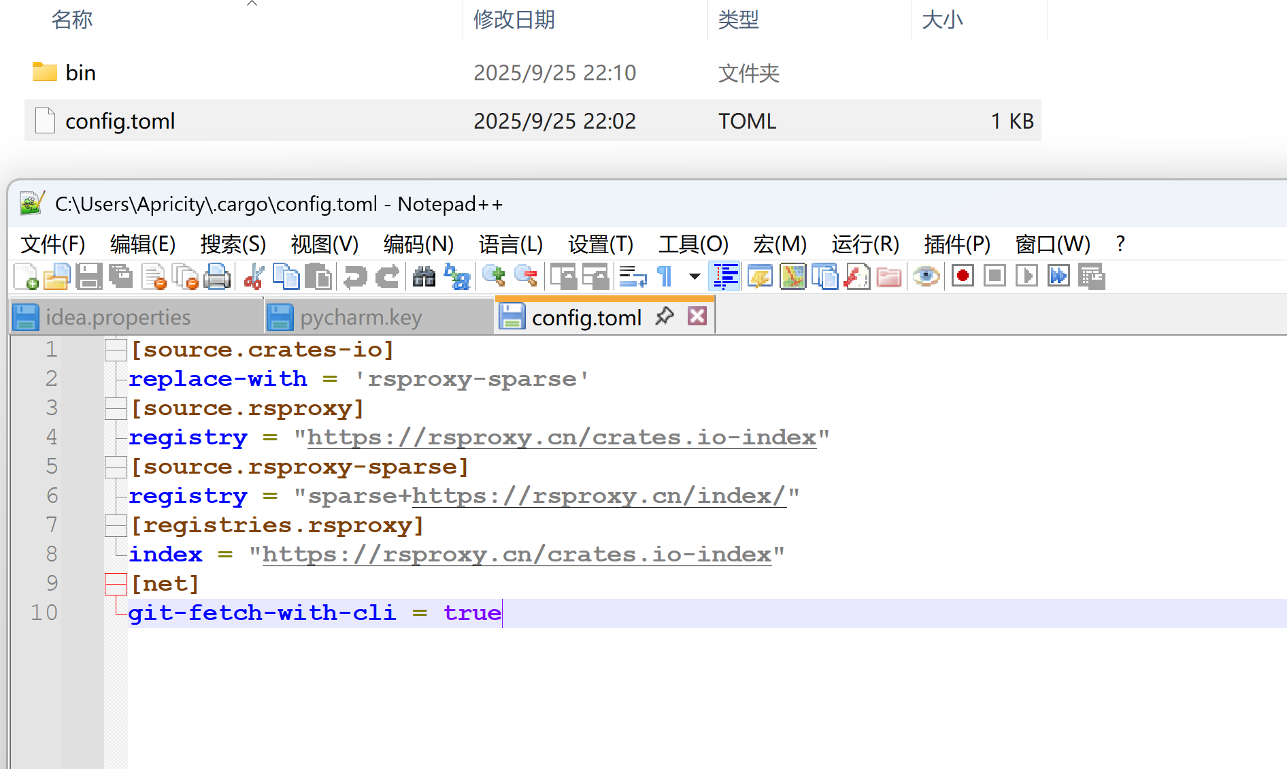Click the Copy toolbar icon
The height and width of the screenshot is (769, 1287).
(x=286, y=276)
